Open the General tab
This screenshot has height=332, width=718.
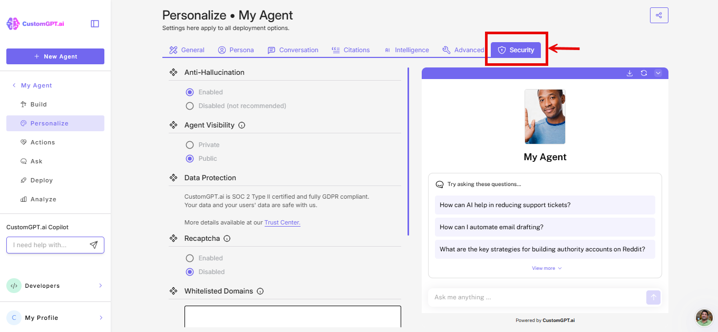187,50
